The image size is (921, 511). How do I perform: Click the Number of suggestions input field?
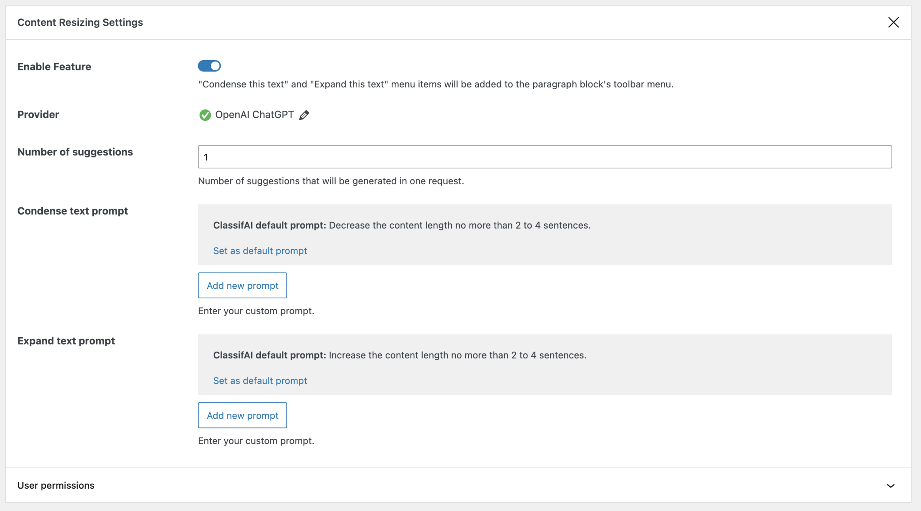[545, 157]
